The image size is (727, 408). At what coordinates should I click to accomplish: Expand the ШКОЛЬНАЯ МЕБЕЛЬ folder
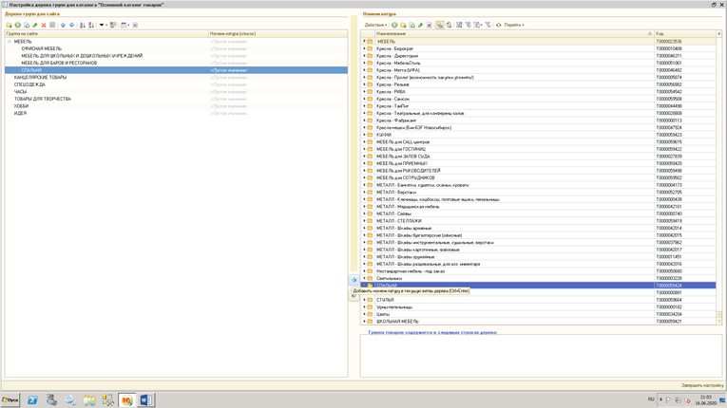[363, 322]
